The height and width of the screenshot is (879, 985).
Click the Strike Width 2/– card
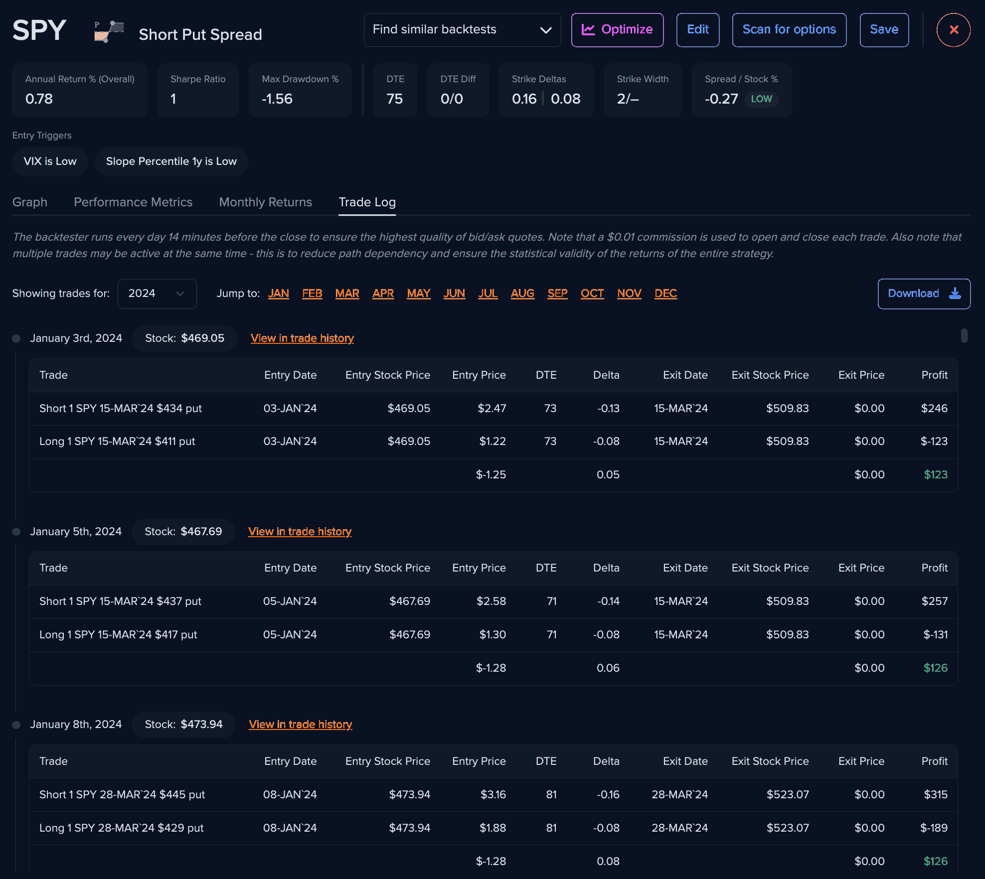tap(643, 90)
